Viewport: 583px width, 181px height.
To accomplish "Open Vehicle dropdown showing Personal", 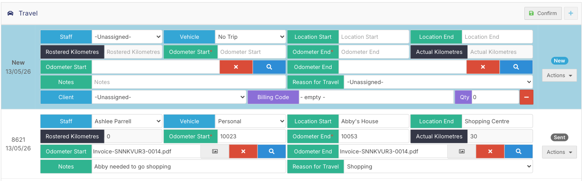I will pos(251,122).
